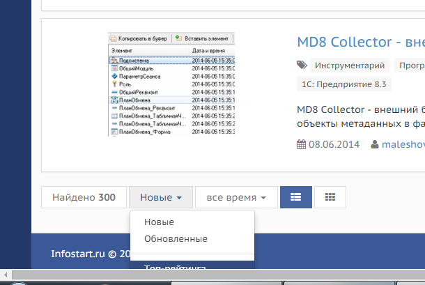Click the calendar icon near 08.06.2014
Screen dimensions: 425x285
[x=301, y=144]
